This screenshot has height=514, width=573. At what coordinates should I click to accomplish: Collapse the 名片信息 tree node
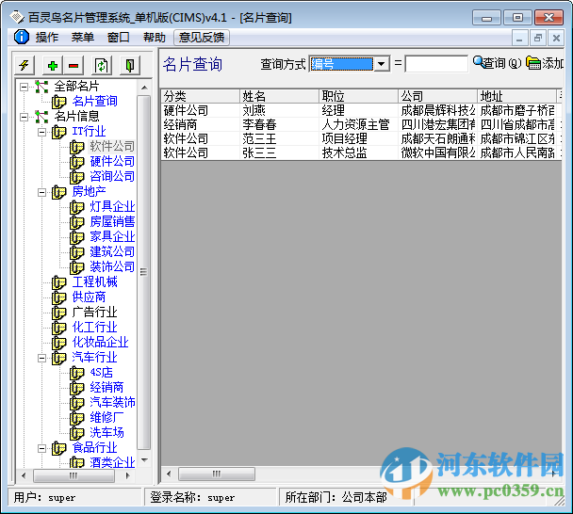pos(25,117)
